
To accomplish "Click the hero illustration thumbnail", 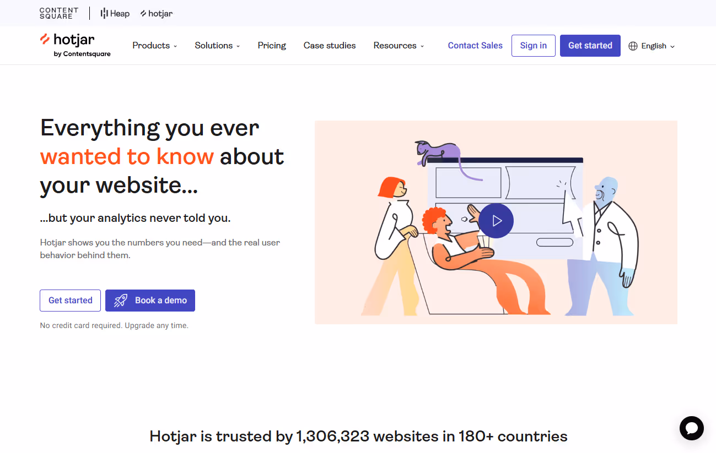I will coord(496,222).
